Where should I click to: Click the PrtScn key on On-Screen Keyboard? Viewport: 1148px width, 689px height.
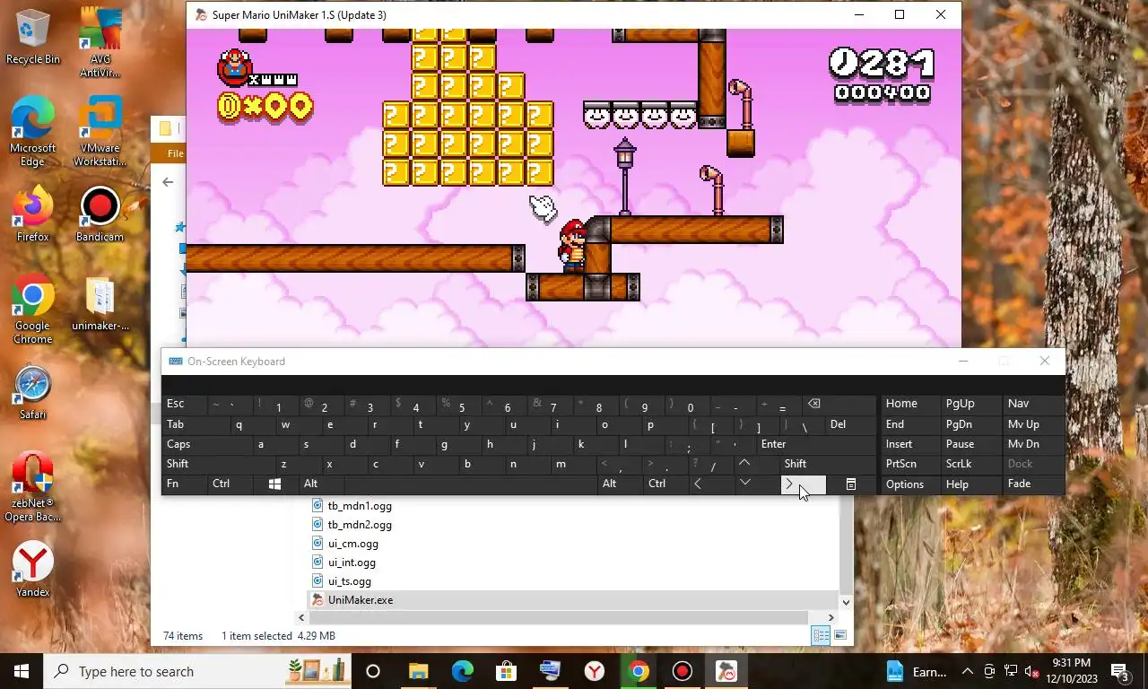[x=910, y=464]
